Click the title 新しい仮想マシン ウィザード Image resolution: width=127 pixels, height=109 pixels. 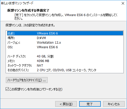pos(17,3)
